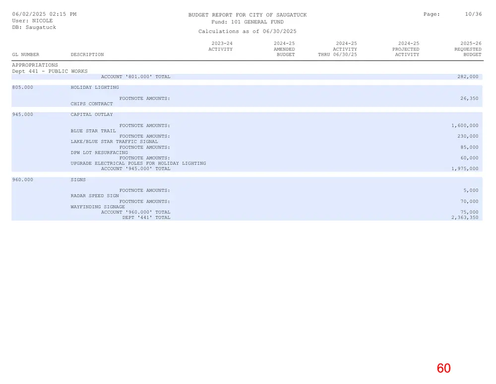Click the "ACCOUNT '801.000' TOTAL" label
The image size is (496, 384).
click(x=136, y=77)
